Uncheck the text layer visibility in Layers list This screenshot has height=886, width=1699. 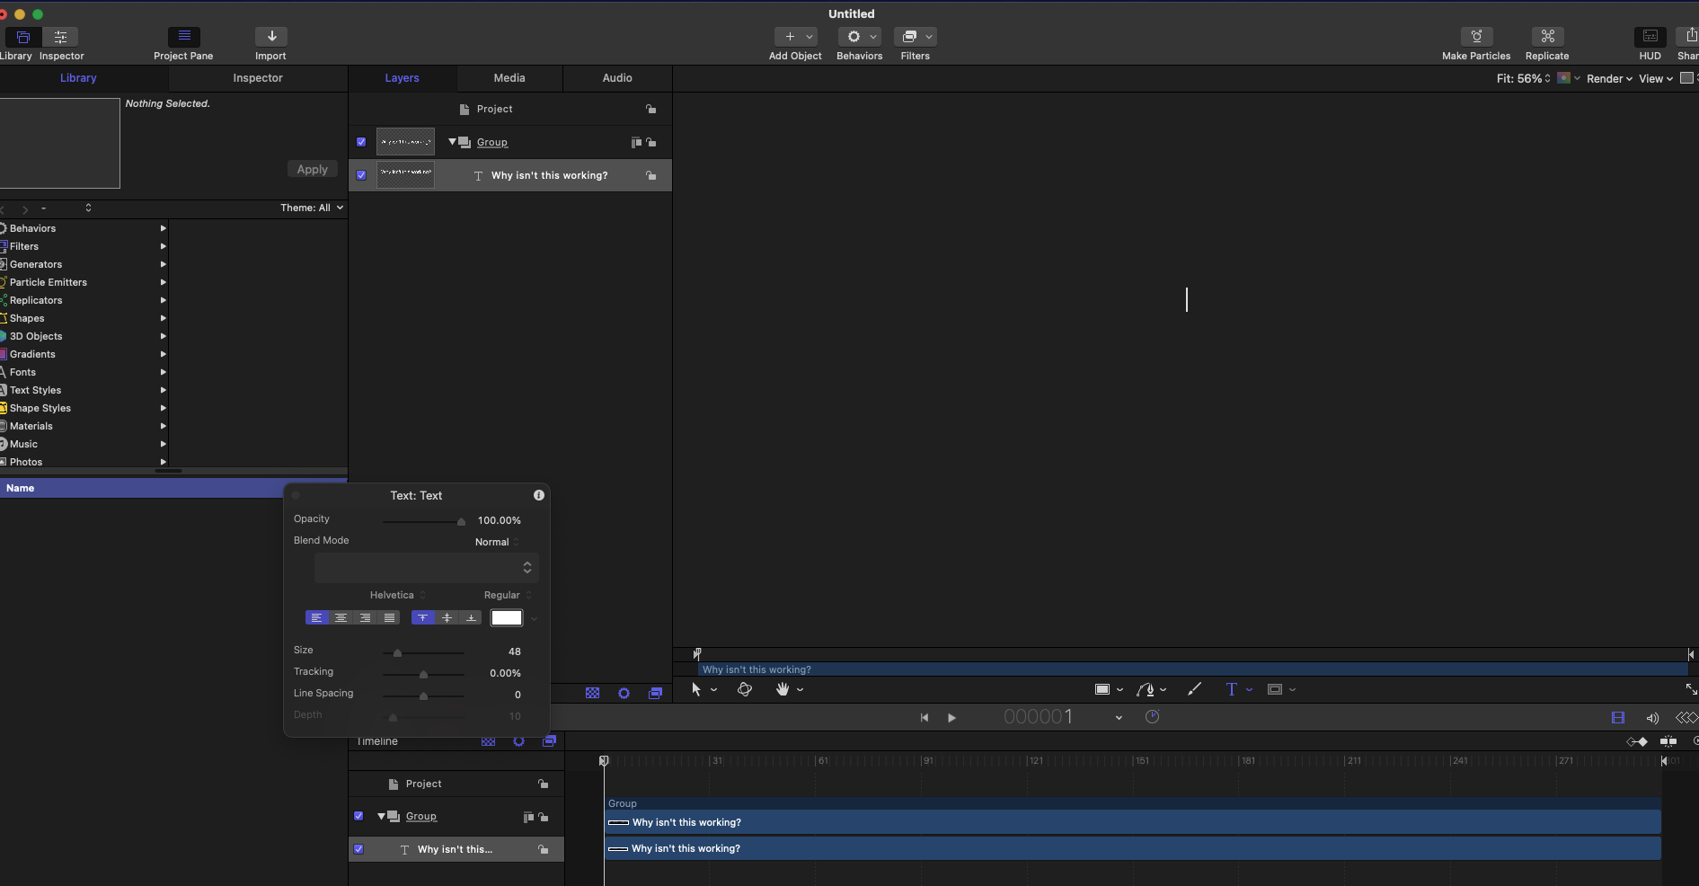[361, 175]
